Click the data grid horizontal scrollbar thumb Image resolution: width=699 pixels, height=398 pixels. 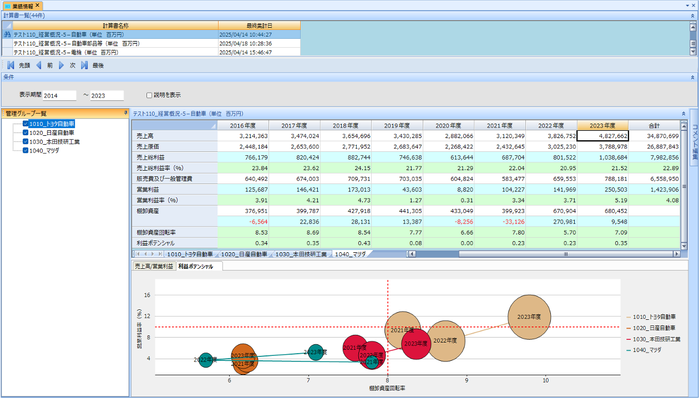click(566, 254)
